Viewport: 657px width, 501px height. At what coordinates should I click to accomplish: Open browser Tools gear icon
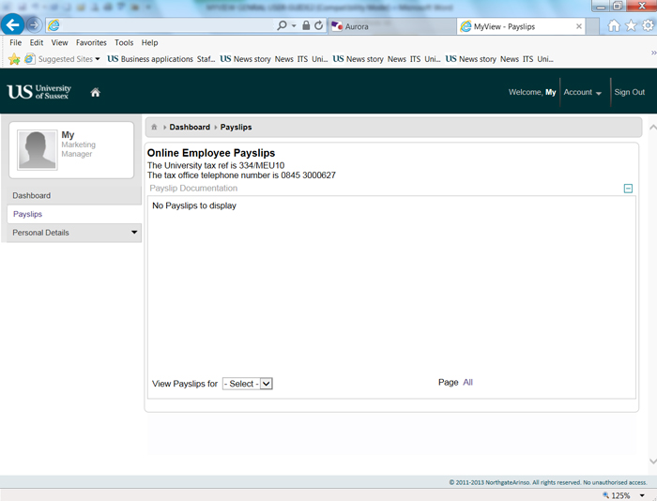(648, 26)
